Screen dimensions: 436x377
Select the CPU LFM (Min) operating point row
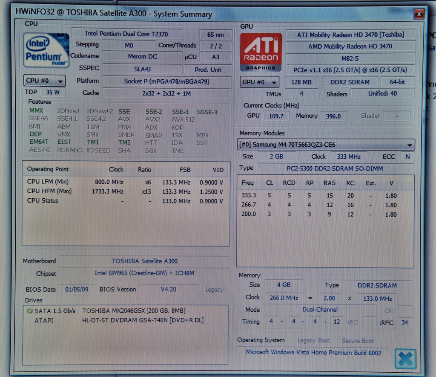(126, 182)
